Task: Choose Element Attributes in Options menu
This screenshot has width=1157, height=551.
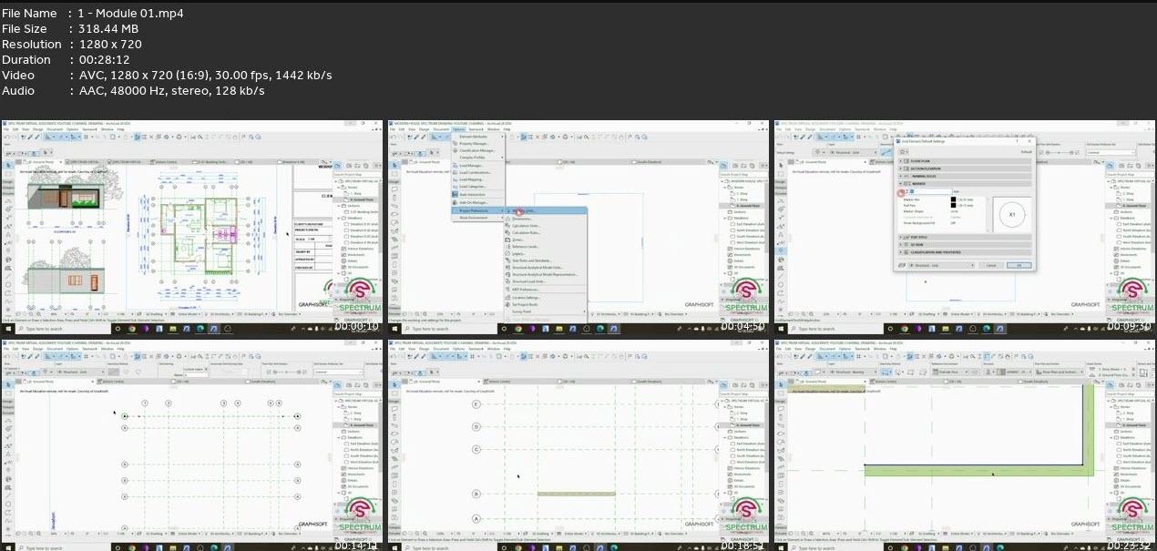Action: [478, 137]
